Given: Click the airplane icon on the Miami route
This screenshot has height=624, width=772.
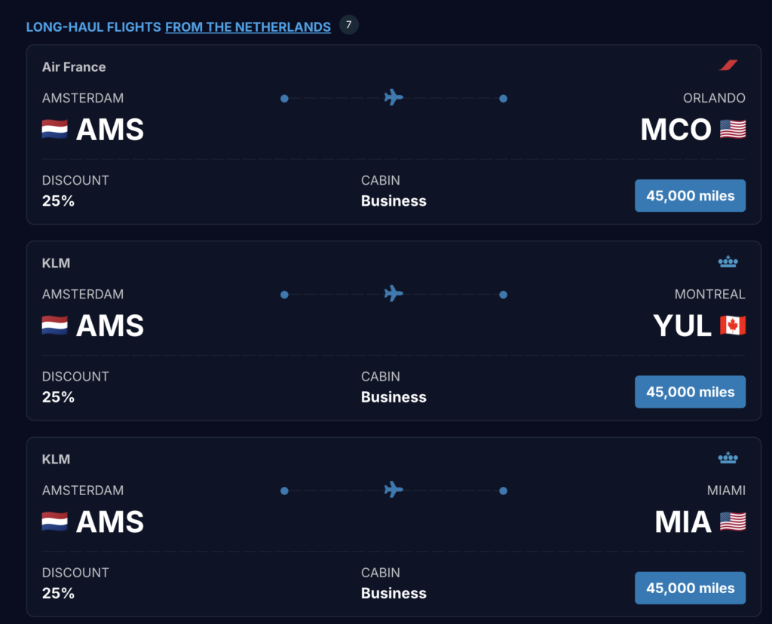Looking at the screenshot, I should pyautogui.click(x=394, y=490).
